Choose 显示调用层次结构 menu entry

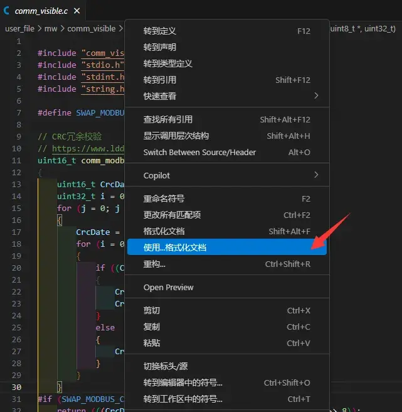point(227,136)
